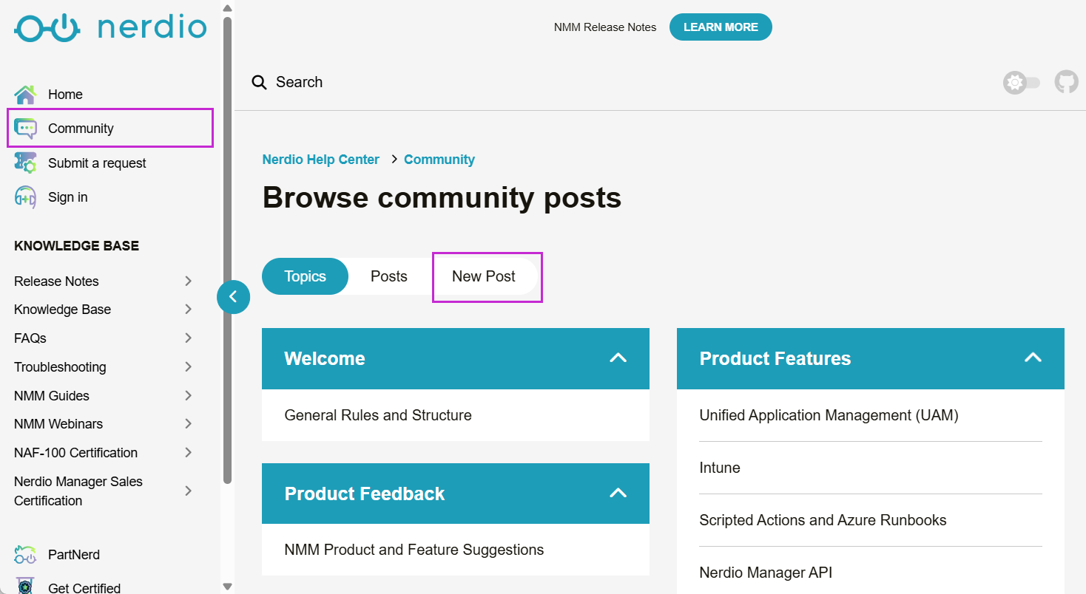Image resolution: width=1086 pixels, height=594 pixels.
Task: Switch to the Posts tab
Action: click(389, 276)
